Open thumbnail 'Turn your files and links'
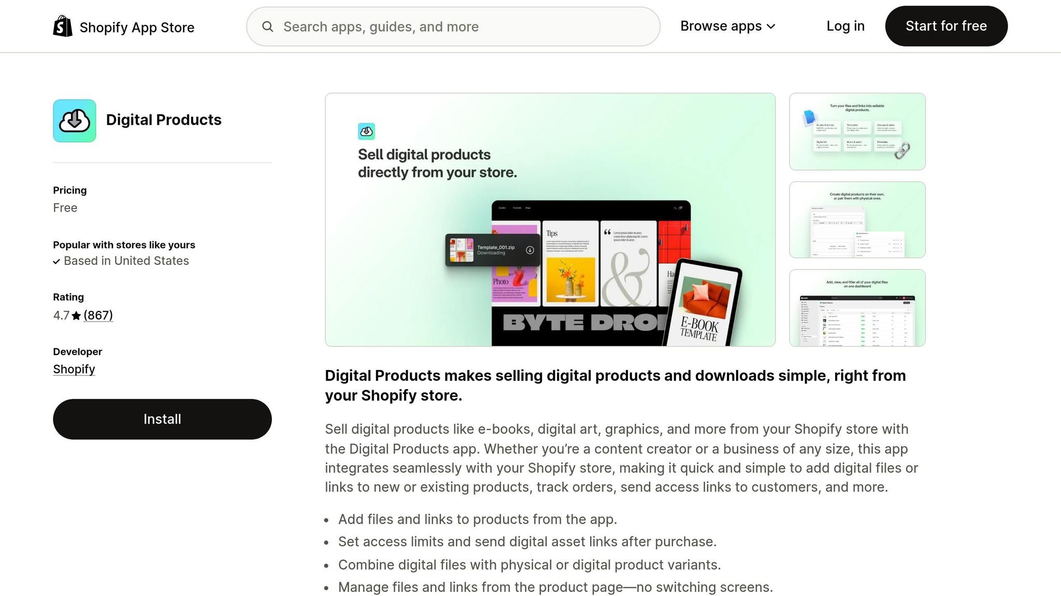The width and height of the screenshot is (1061, 596). click(857, 131)
